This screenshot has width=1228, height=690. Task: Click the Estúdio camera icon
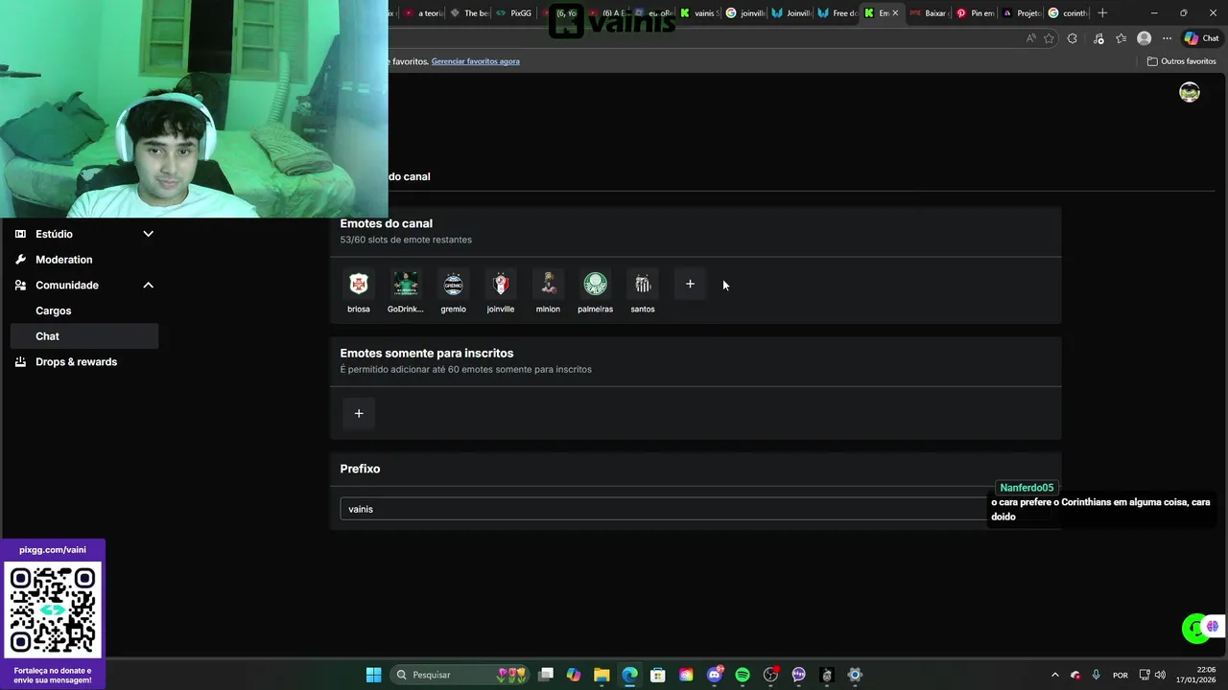click(x=20, y=234)
